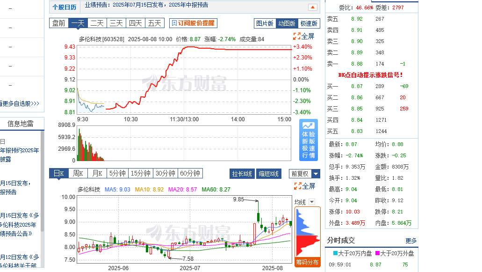Click the DK点自动提示涨跌信号 link
Viewport: 482px width, 272px height.
coord(370,75)
